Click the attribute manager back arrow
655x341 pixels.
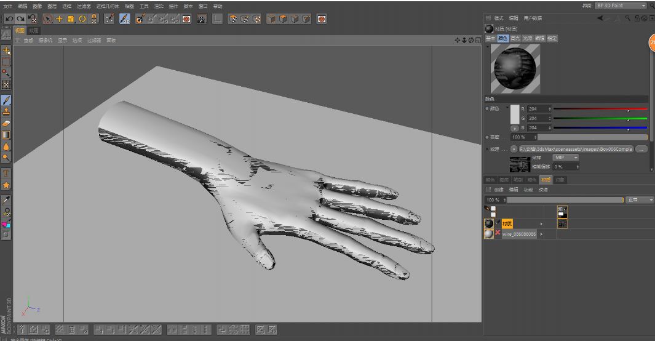point(600,18)
